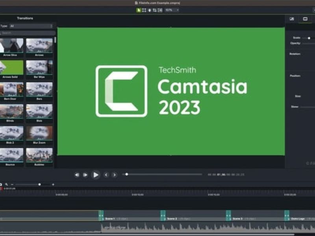The image size is (315, 236).
Task: Click the transition marker before Scene 3
Action: click(229, 216)
